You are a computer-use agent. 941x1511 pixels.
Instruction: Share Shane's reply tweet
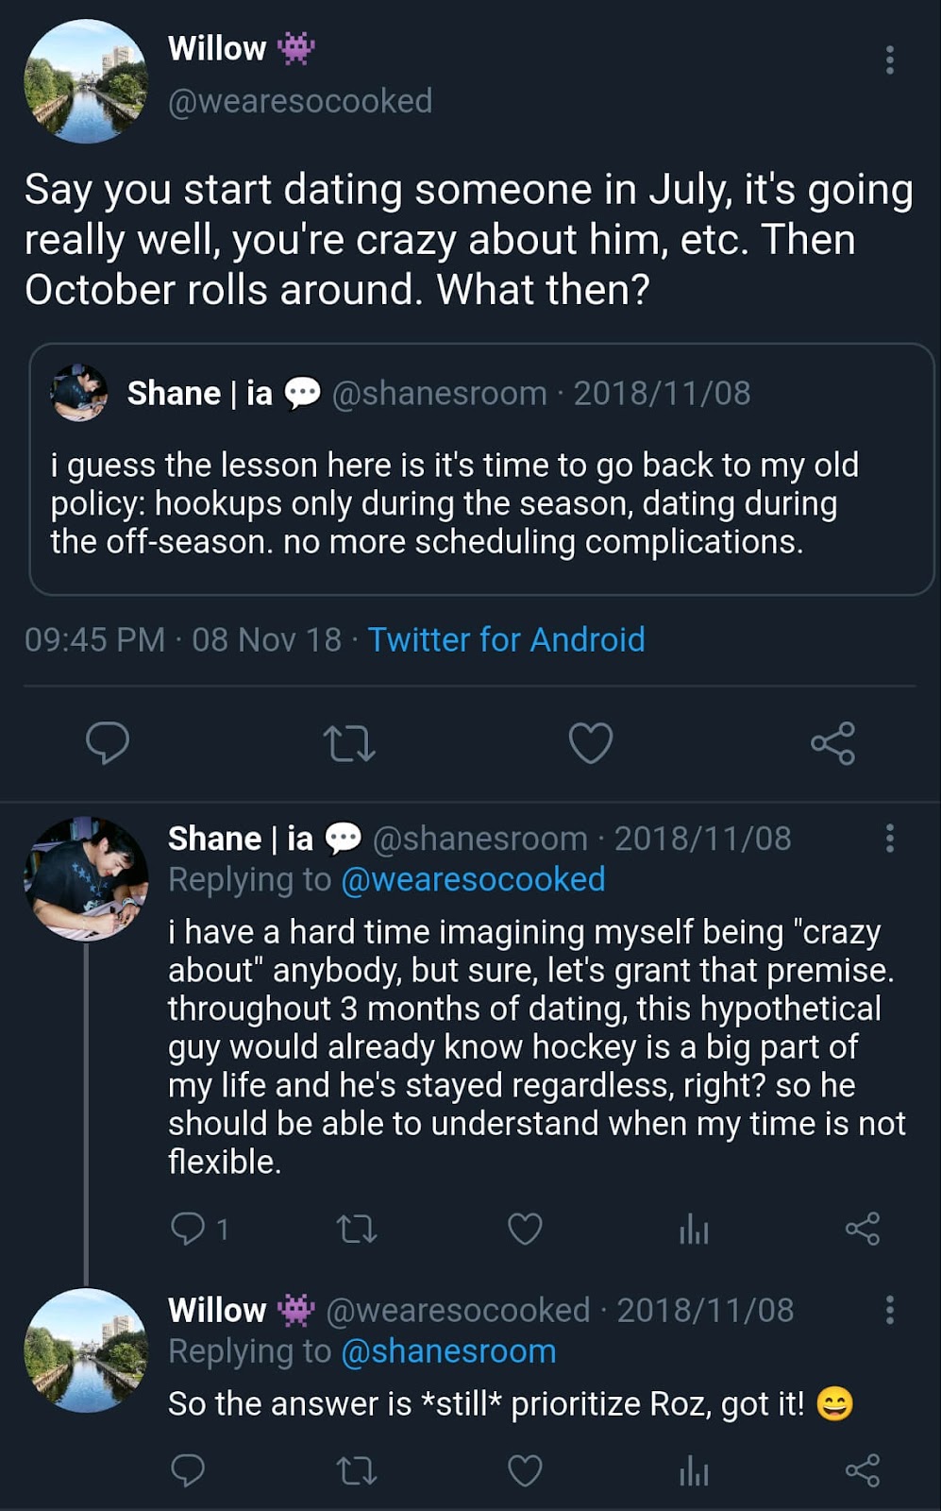863,1229
